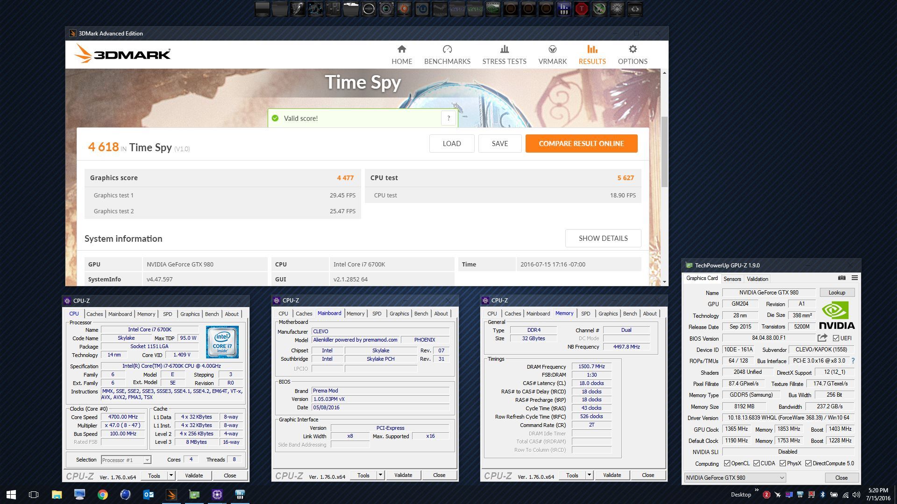Screen dimensions: 897x504
Task: Open volume control in system tray
Action: (x=856, y=495)
